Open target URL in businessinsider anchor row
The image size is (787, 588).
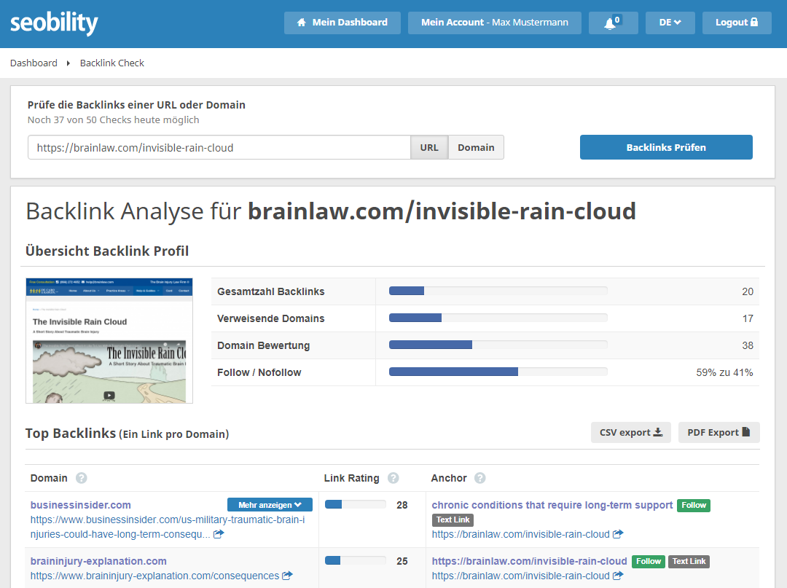(520, 534)
